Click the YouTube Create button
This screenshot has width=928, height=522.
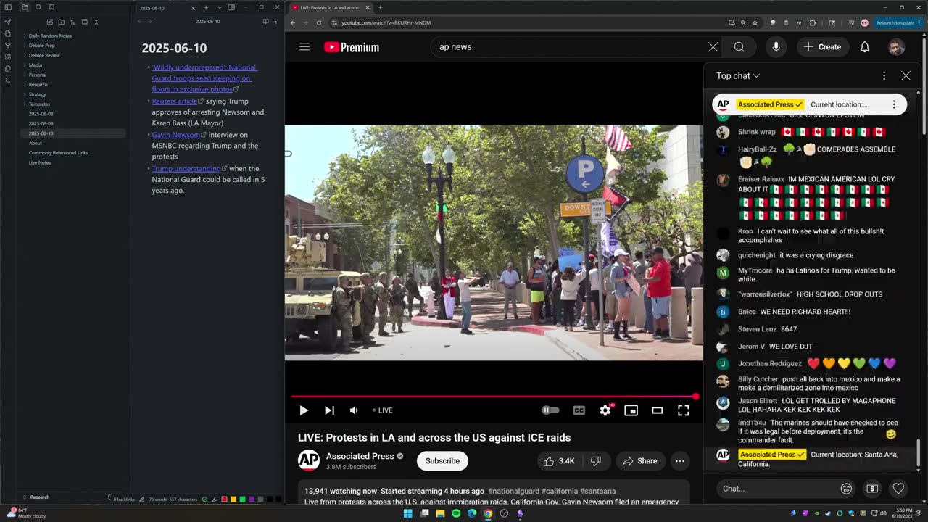pos(823,47)
